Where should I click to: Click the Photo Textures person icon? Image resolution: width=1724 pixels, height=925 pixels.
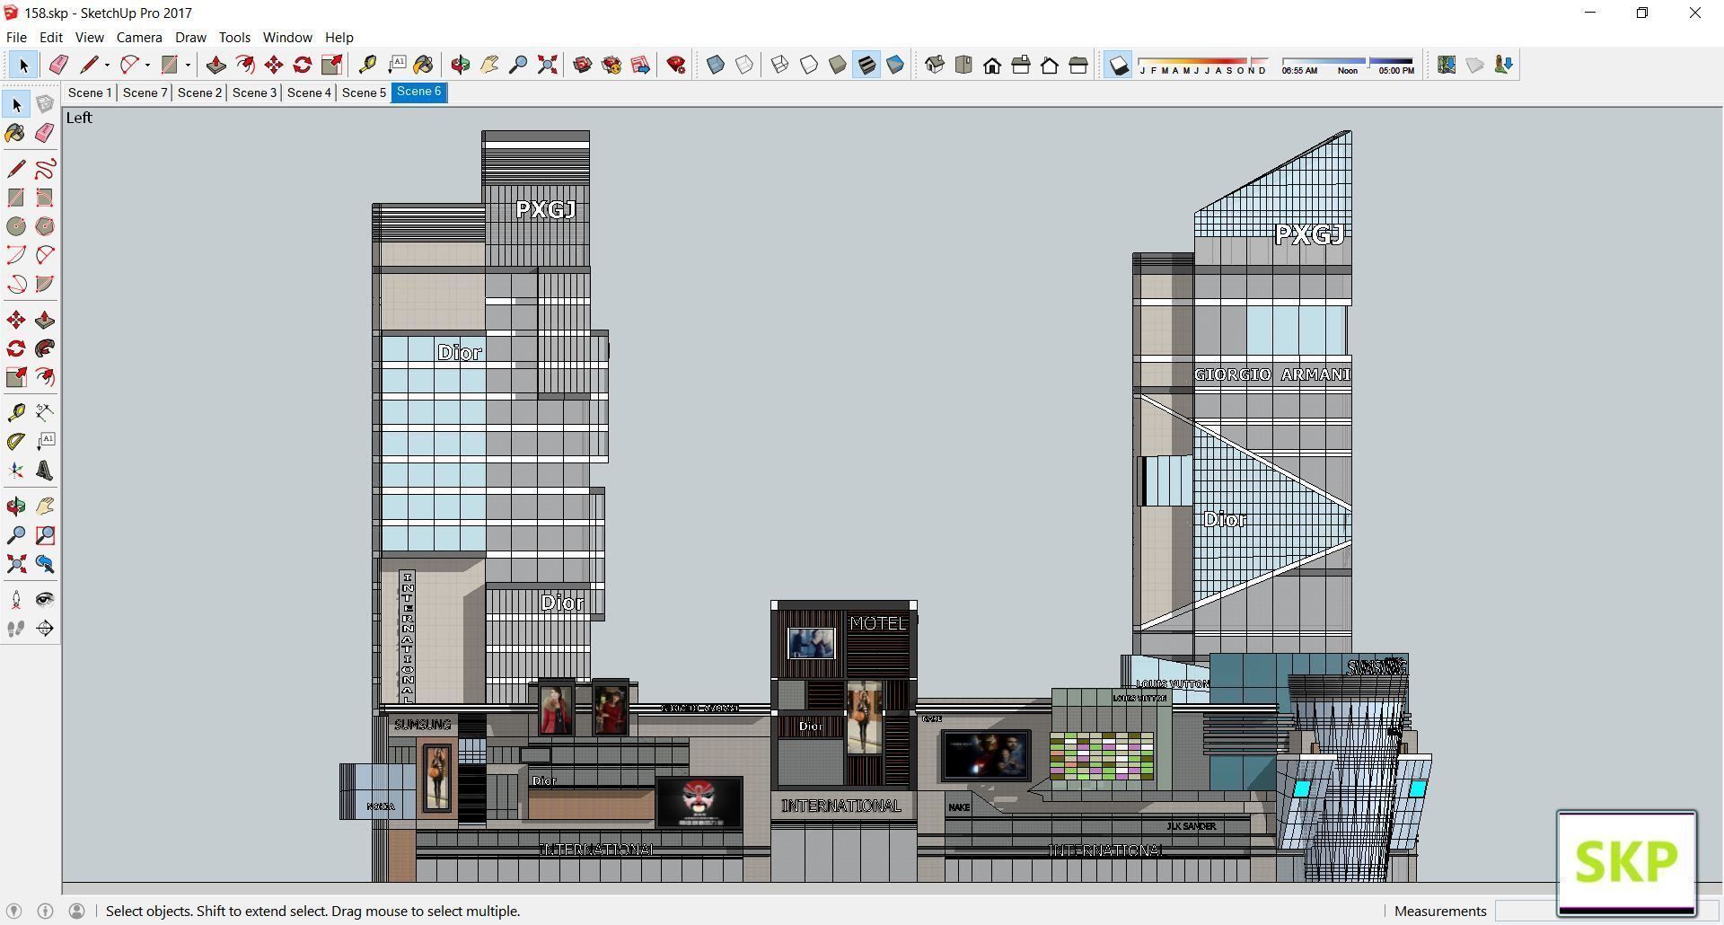1504,65
